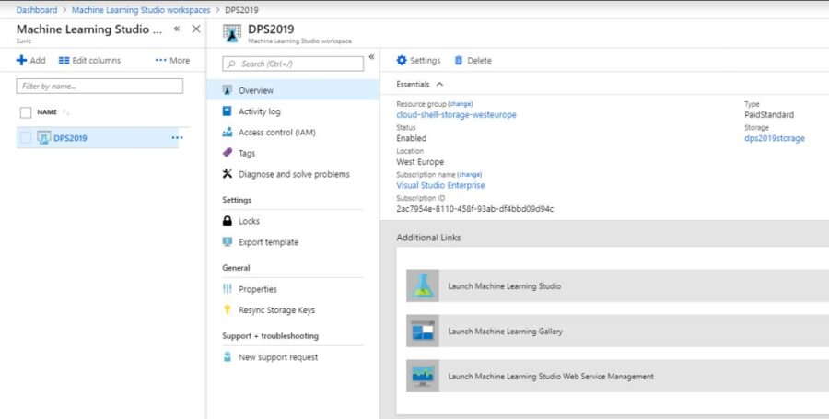Go to Machine Learning Studio workspaces breadcrumb
The height and width of the screenshot is (419, 829).
point(141,10)
